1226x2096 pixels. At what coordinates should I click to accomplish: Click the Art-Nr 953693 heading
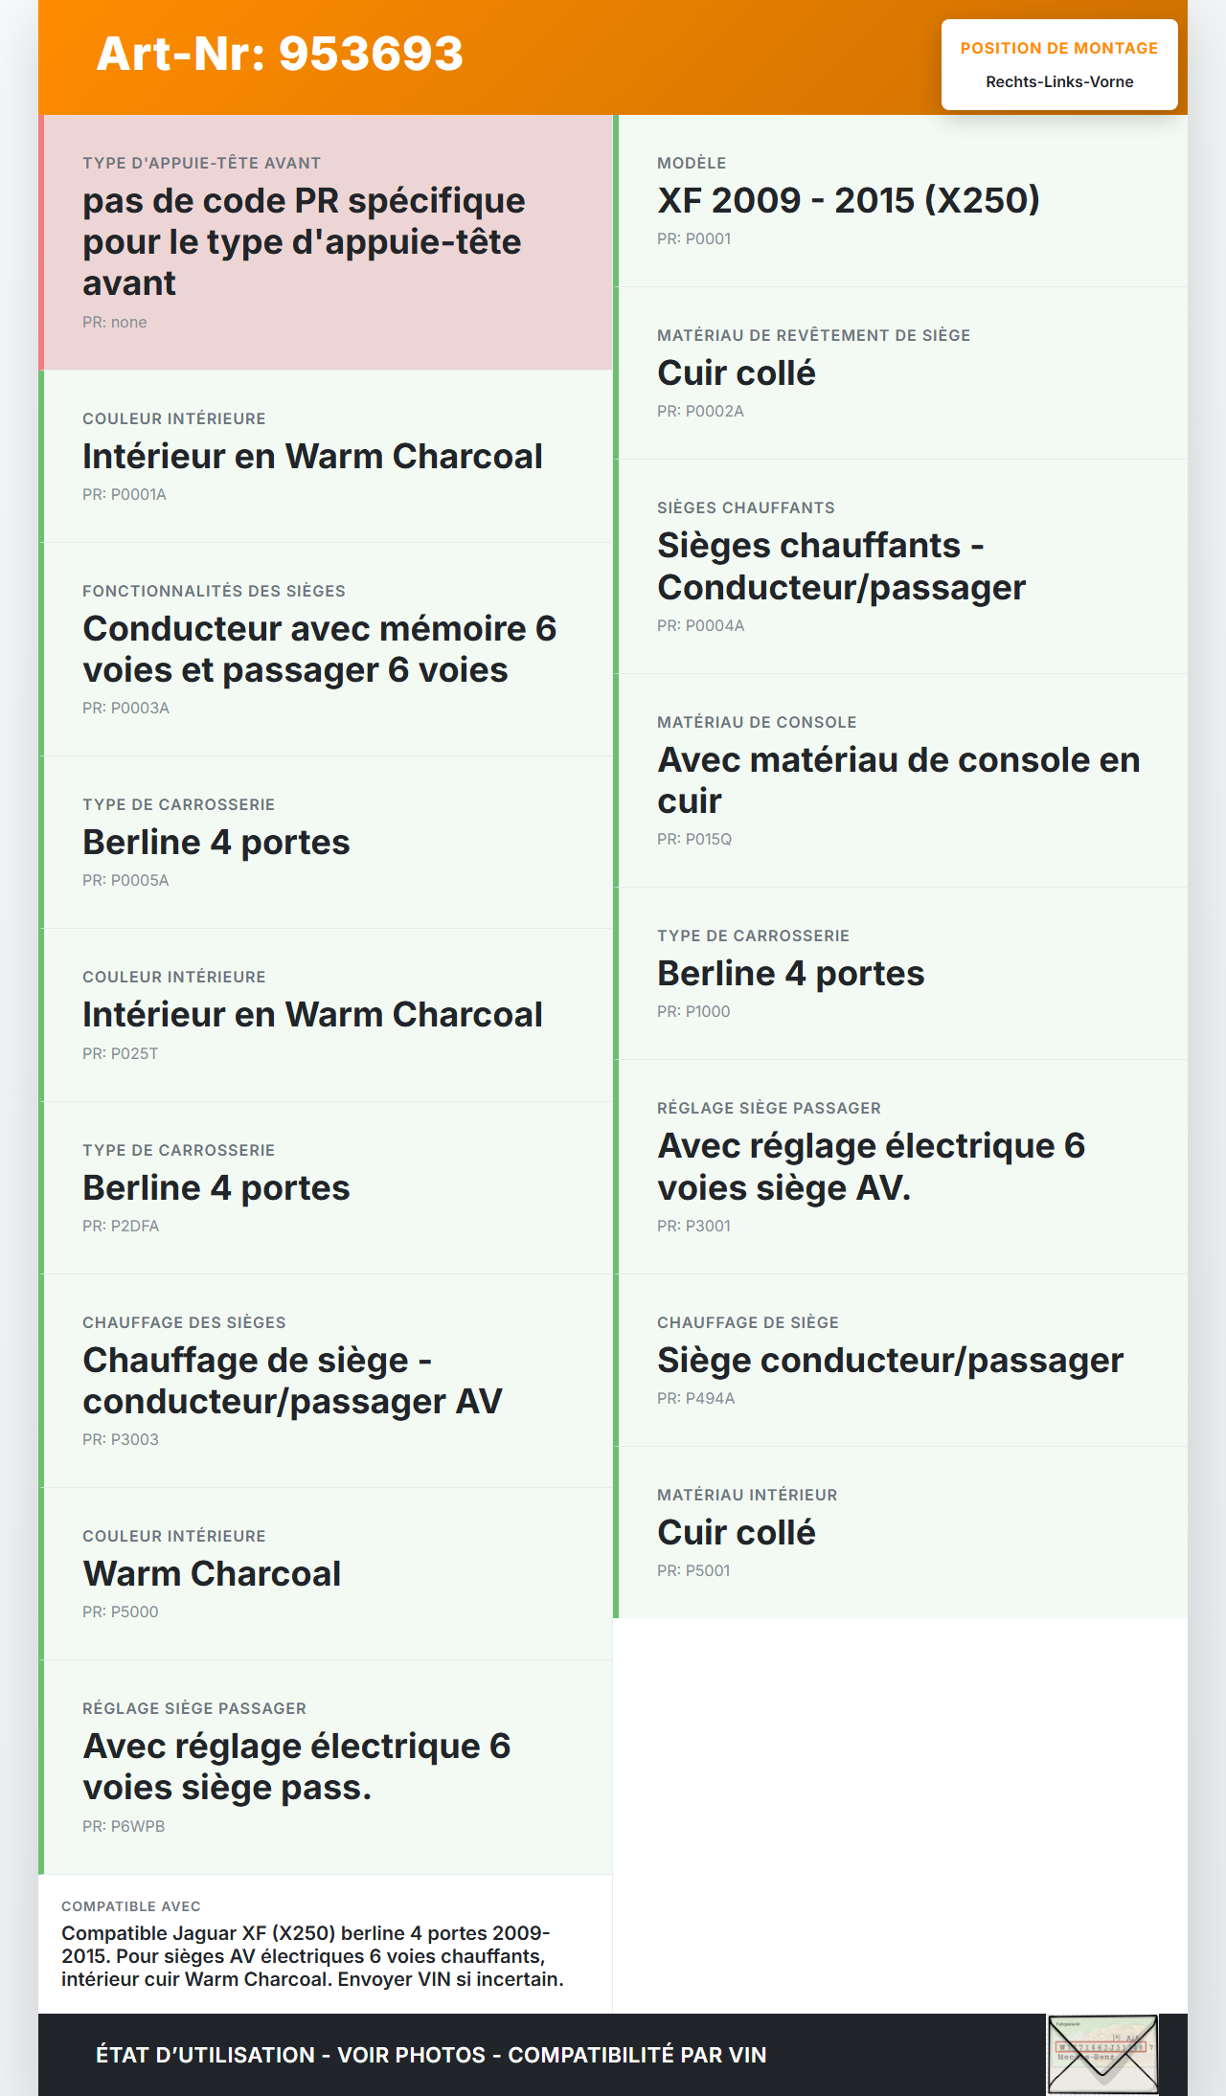280,54
